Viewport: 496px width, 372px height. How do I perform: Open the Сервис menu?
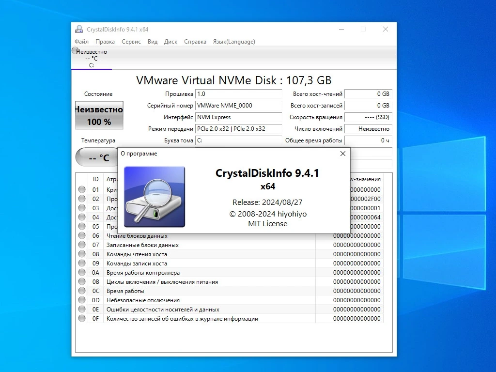click(131, 42)
